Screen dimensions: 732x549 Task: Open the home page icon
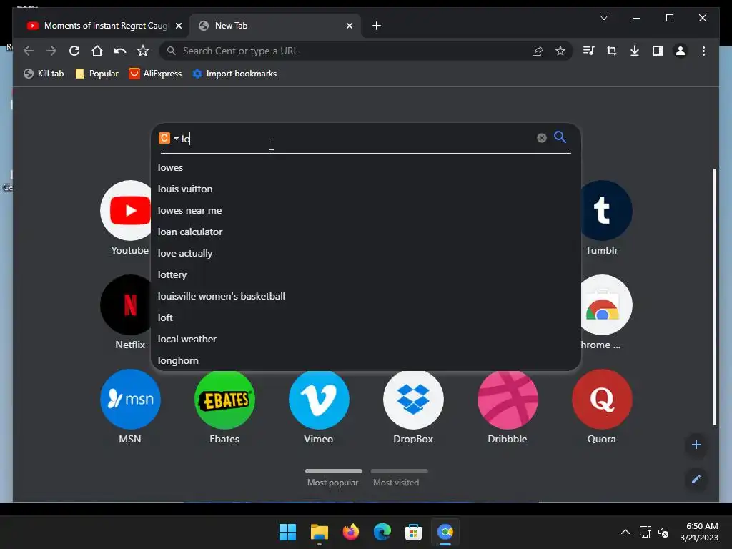[97, 51]
